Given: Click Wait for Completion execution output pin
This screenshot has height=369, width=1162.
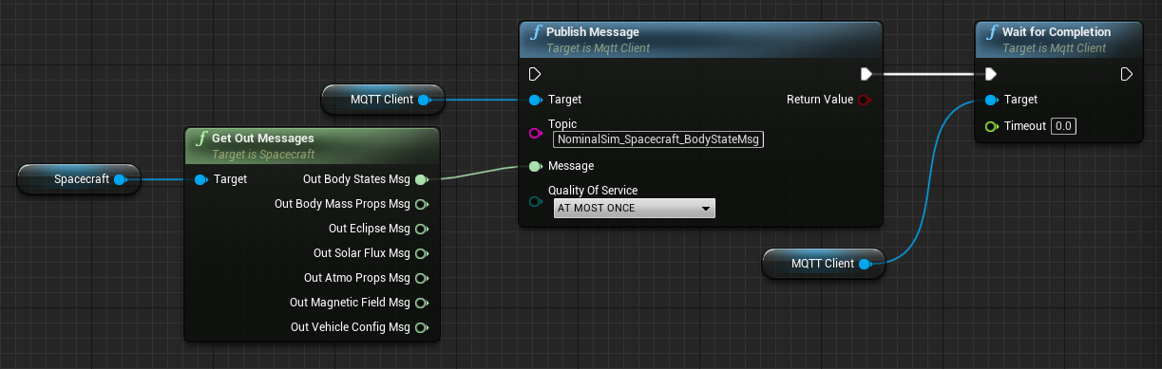Looking at the screenshot, I should coord(1126,74).
